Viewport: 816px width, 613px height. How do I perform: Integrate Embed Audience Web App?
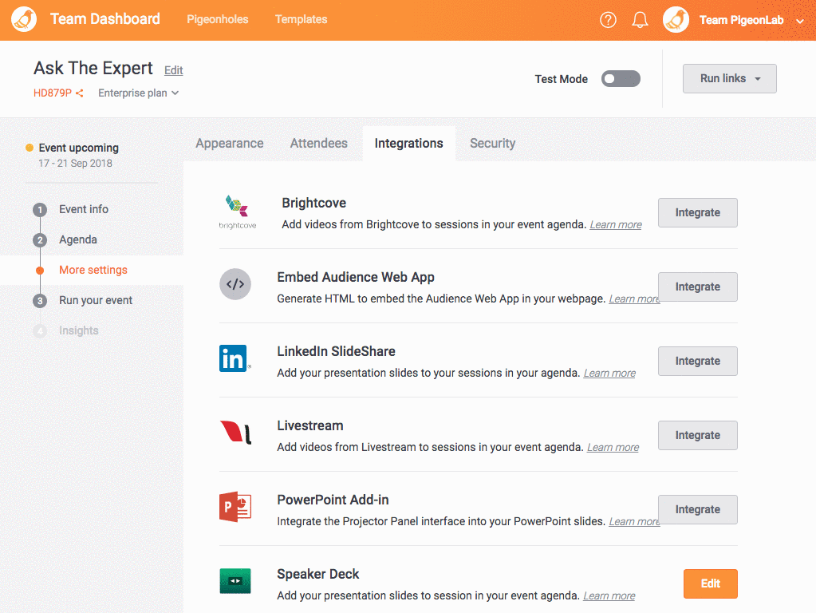click(697, 287)
